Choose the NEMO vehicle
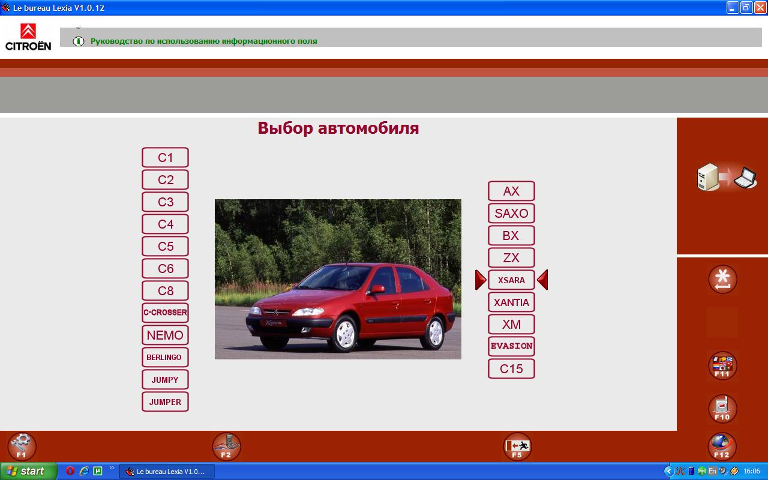The height and width of the screenshot is (480, 768). click(x=165, y=335)
